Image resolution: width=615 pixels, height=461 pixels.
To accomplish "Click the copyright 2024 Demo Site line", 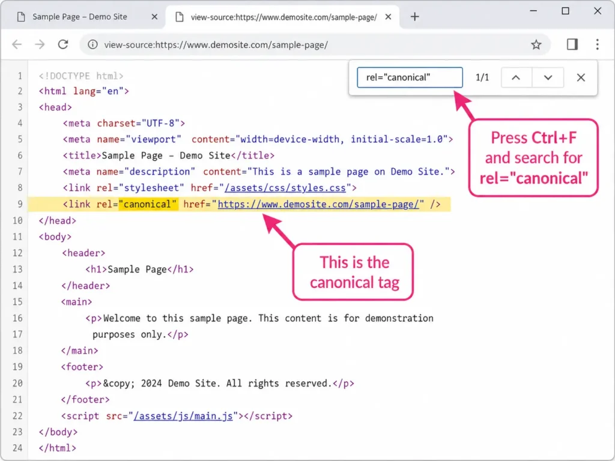I will click(220, 383).
